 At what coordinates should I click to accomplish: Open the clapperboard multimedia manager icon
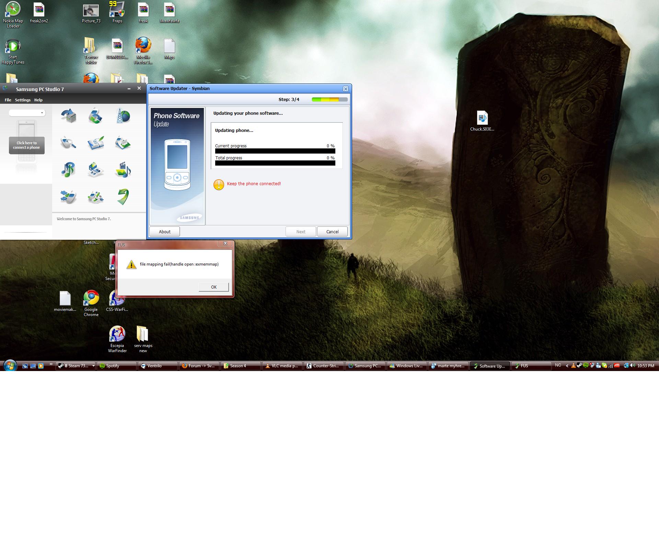pos(123,170)
